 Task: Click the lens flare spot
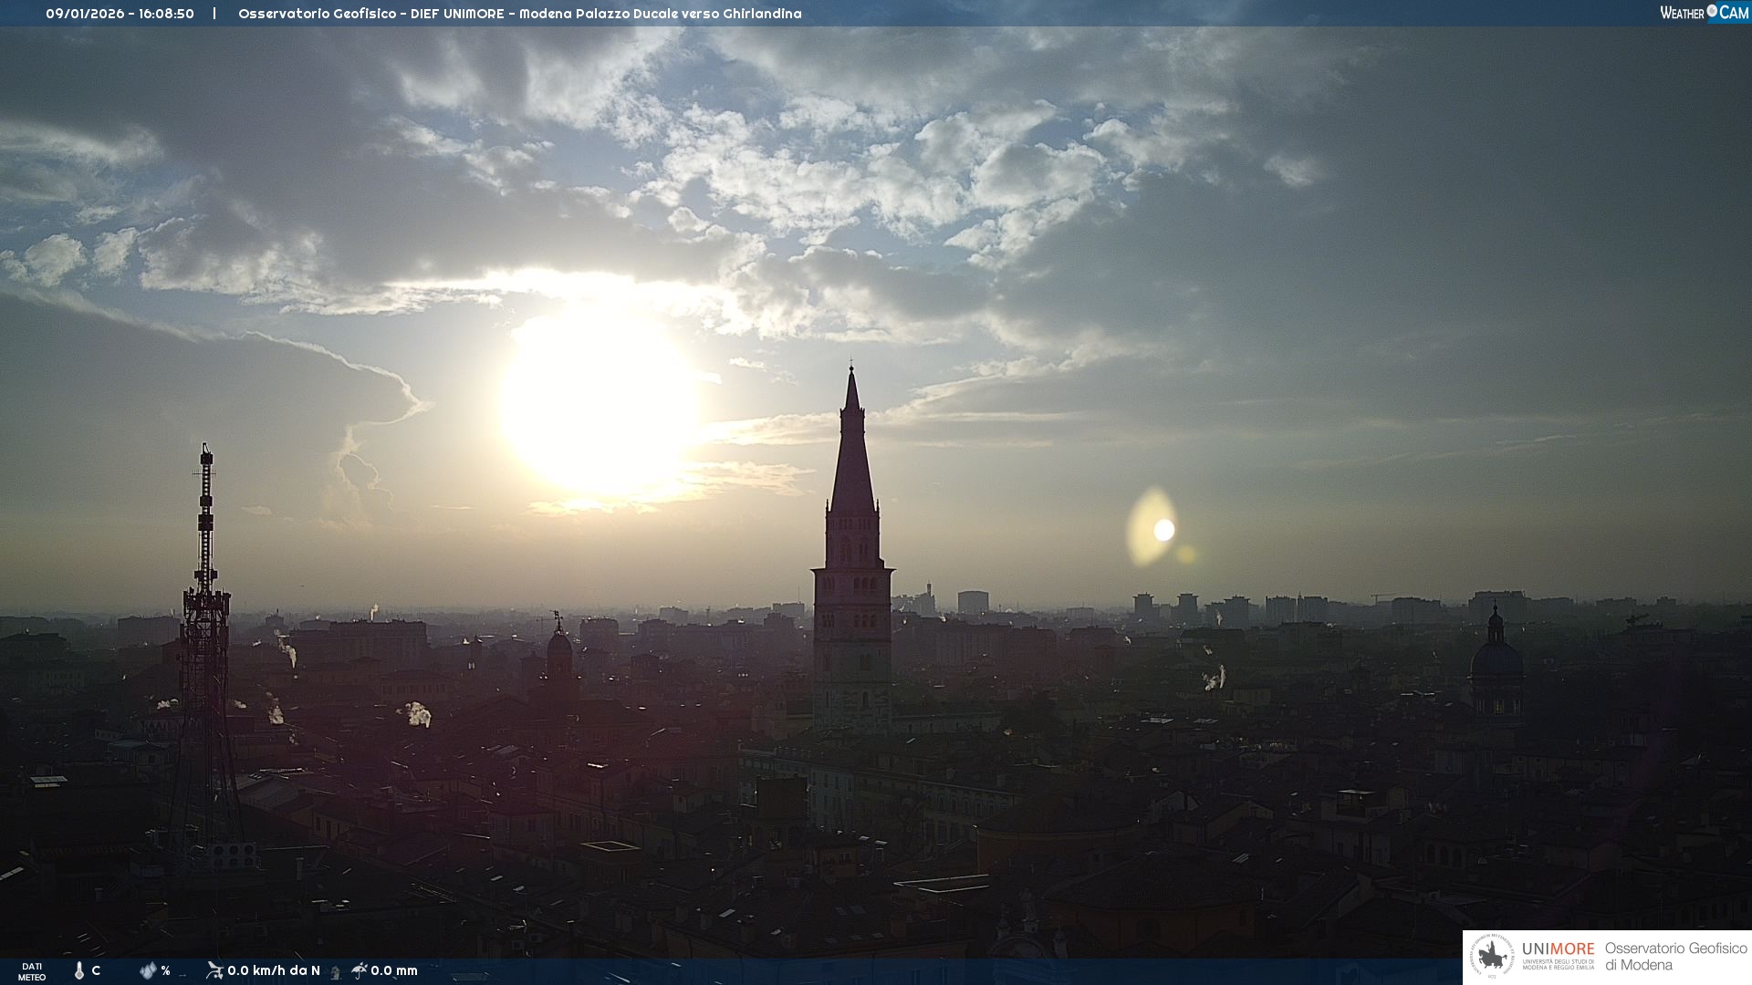(1163, 530)
